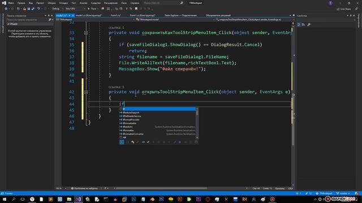
Task: Select the IFeatureSupport suggestion in IntelliSense
Action: coord(157,113)
